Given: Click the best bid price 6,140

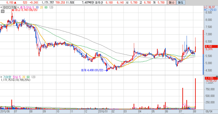Looking at the screenshot, I should [x=120, y=2].
